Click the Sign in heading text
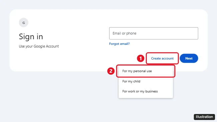 click(x=31, y=37)
